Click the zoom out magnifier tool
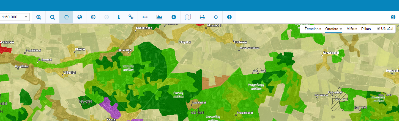 point(53,17)
